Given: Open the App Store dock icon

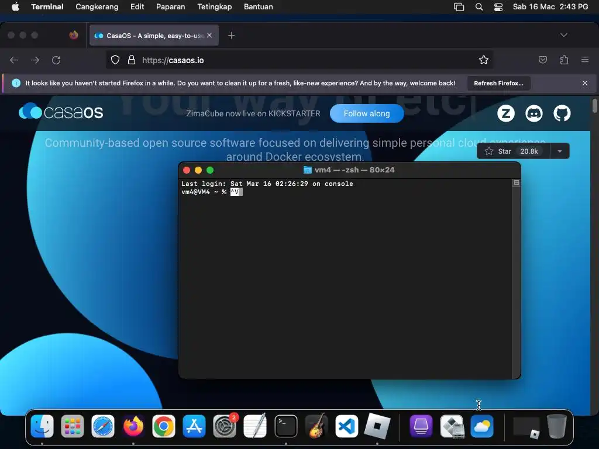Looking at the screenshot, I should click(194, 426).
